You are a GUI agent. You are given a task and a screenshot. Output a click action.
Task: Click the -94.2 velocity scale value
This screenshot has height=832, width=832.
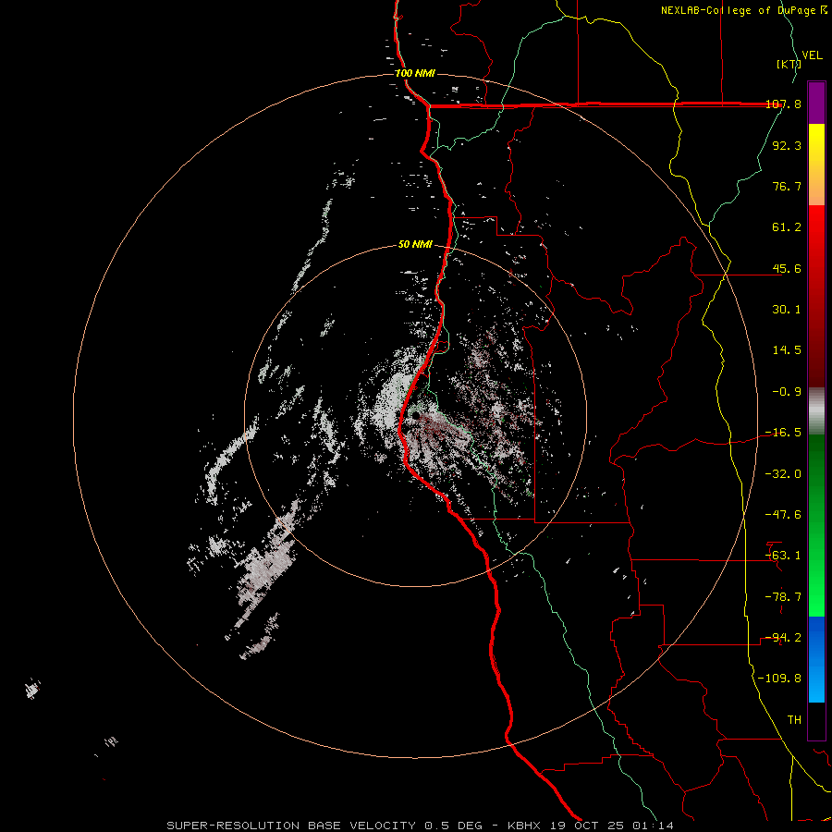point(783,638)
